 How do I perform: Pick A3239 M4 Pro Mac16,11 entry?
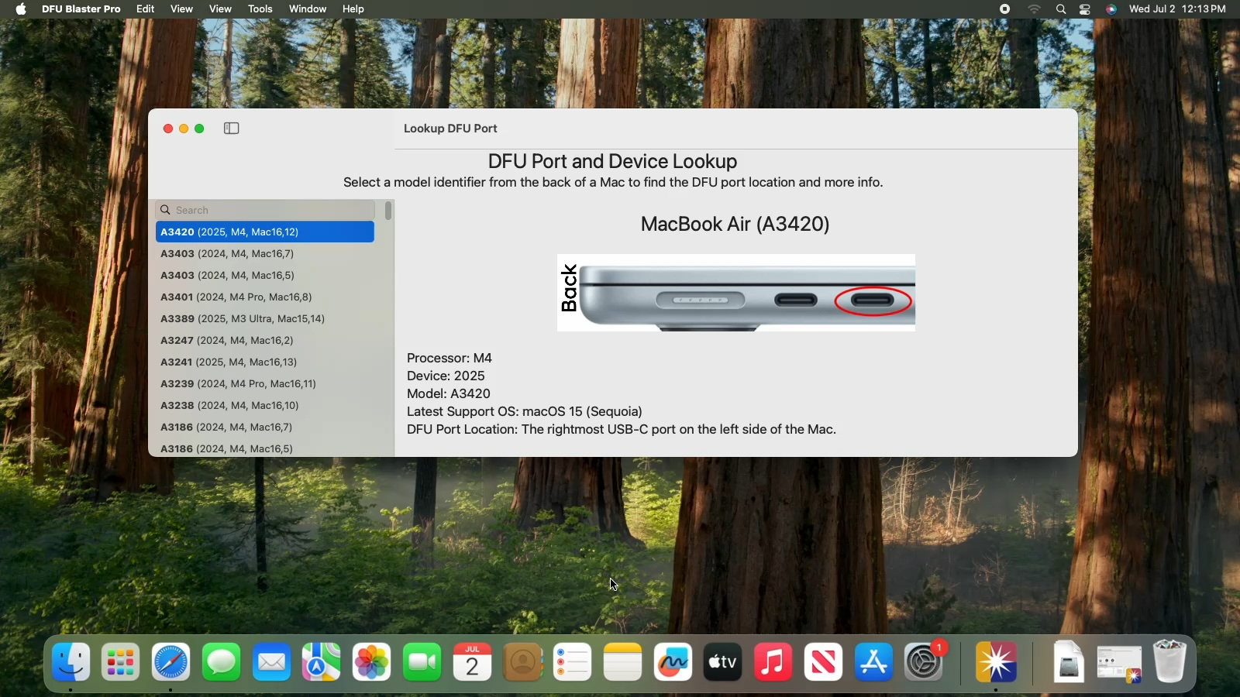[x=239, y=384]
